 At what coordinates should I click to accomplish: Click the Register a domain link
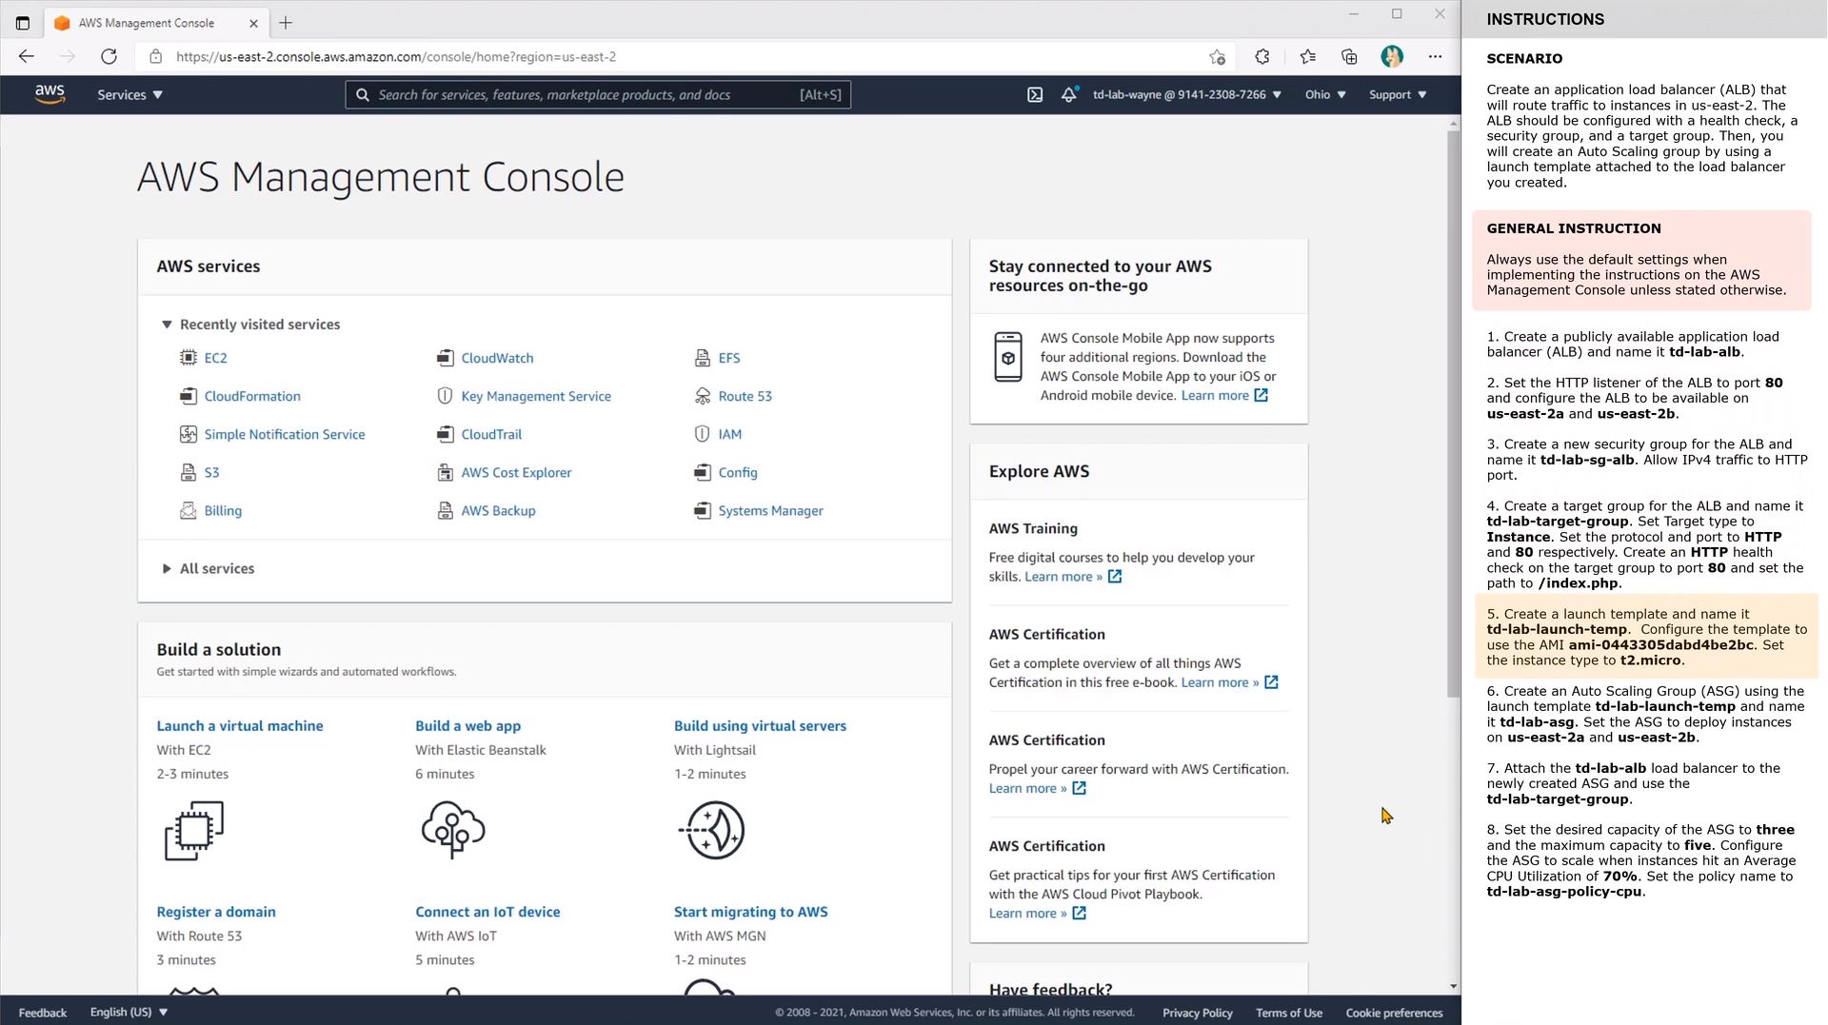216,912
